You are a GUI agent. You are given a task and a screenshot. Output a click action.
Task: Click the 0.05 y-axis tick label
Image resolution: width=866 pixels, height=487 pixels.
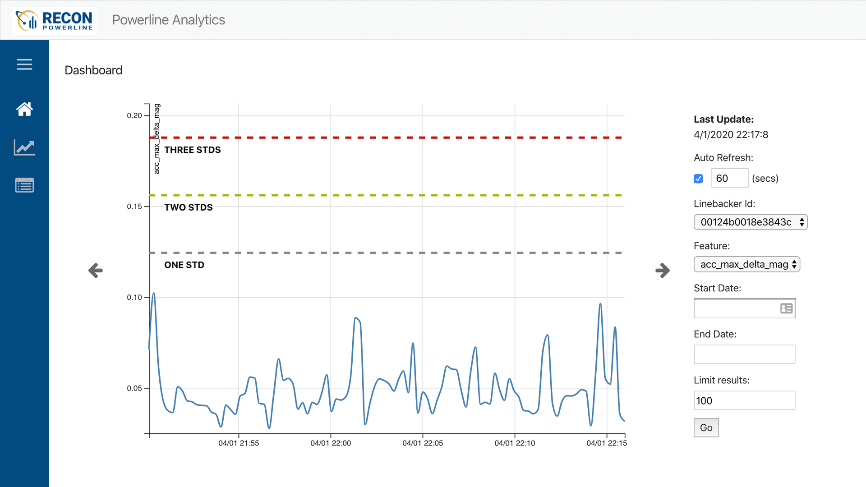(x=134, y=388)
